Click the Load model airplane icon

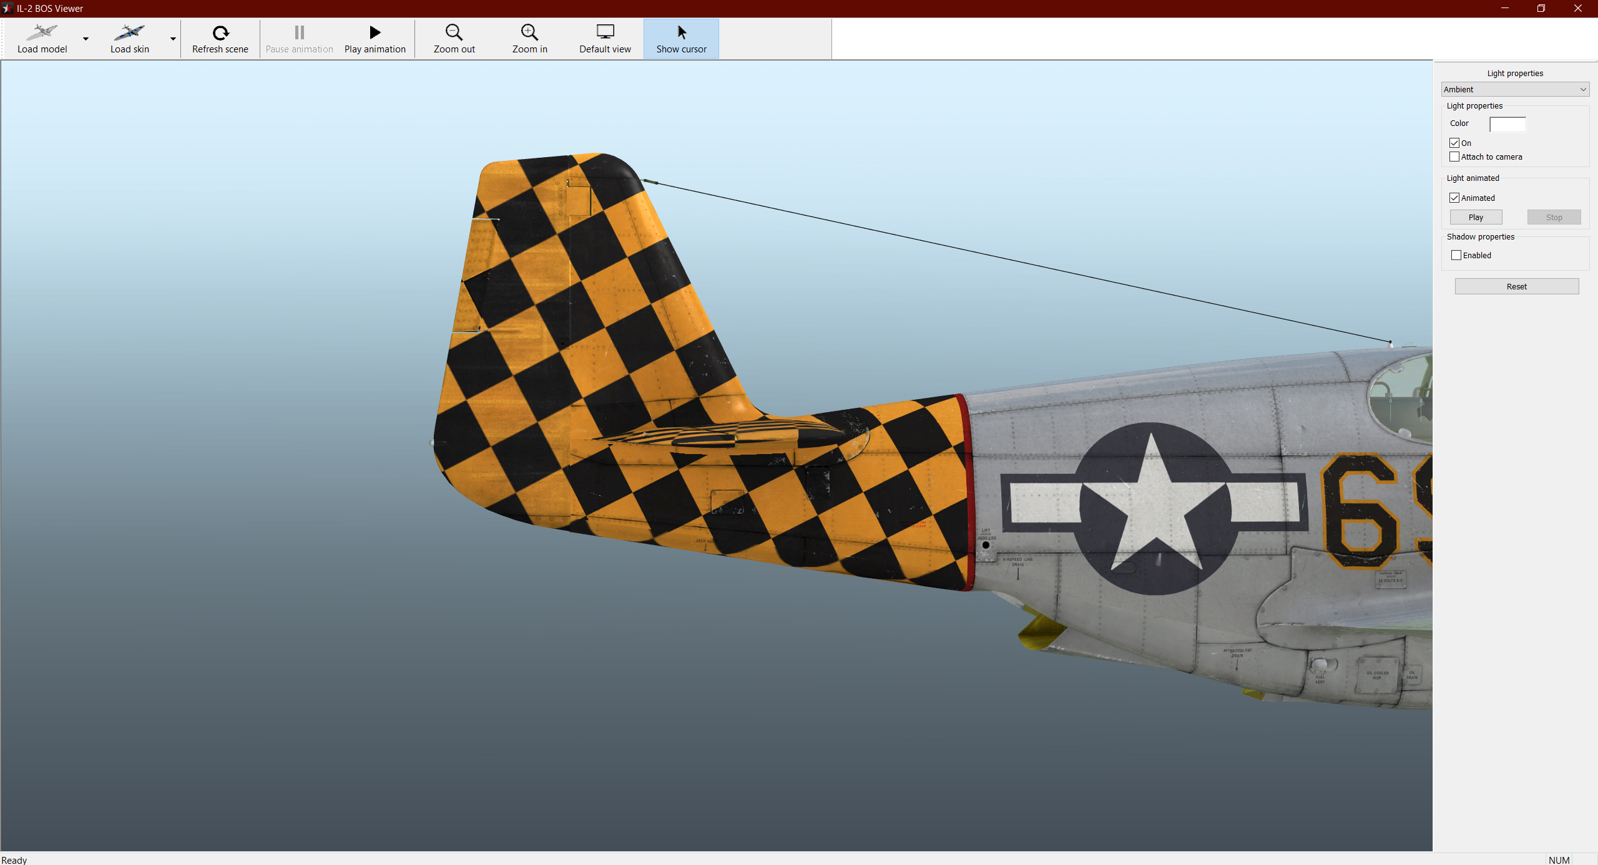coord(42,32)
